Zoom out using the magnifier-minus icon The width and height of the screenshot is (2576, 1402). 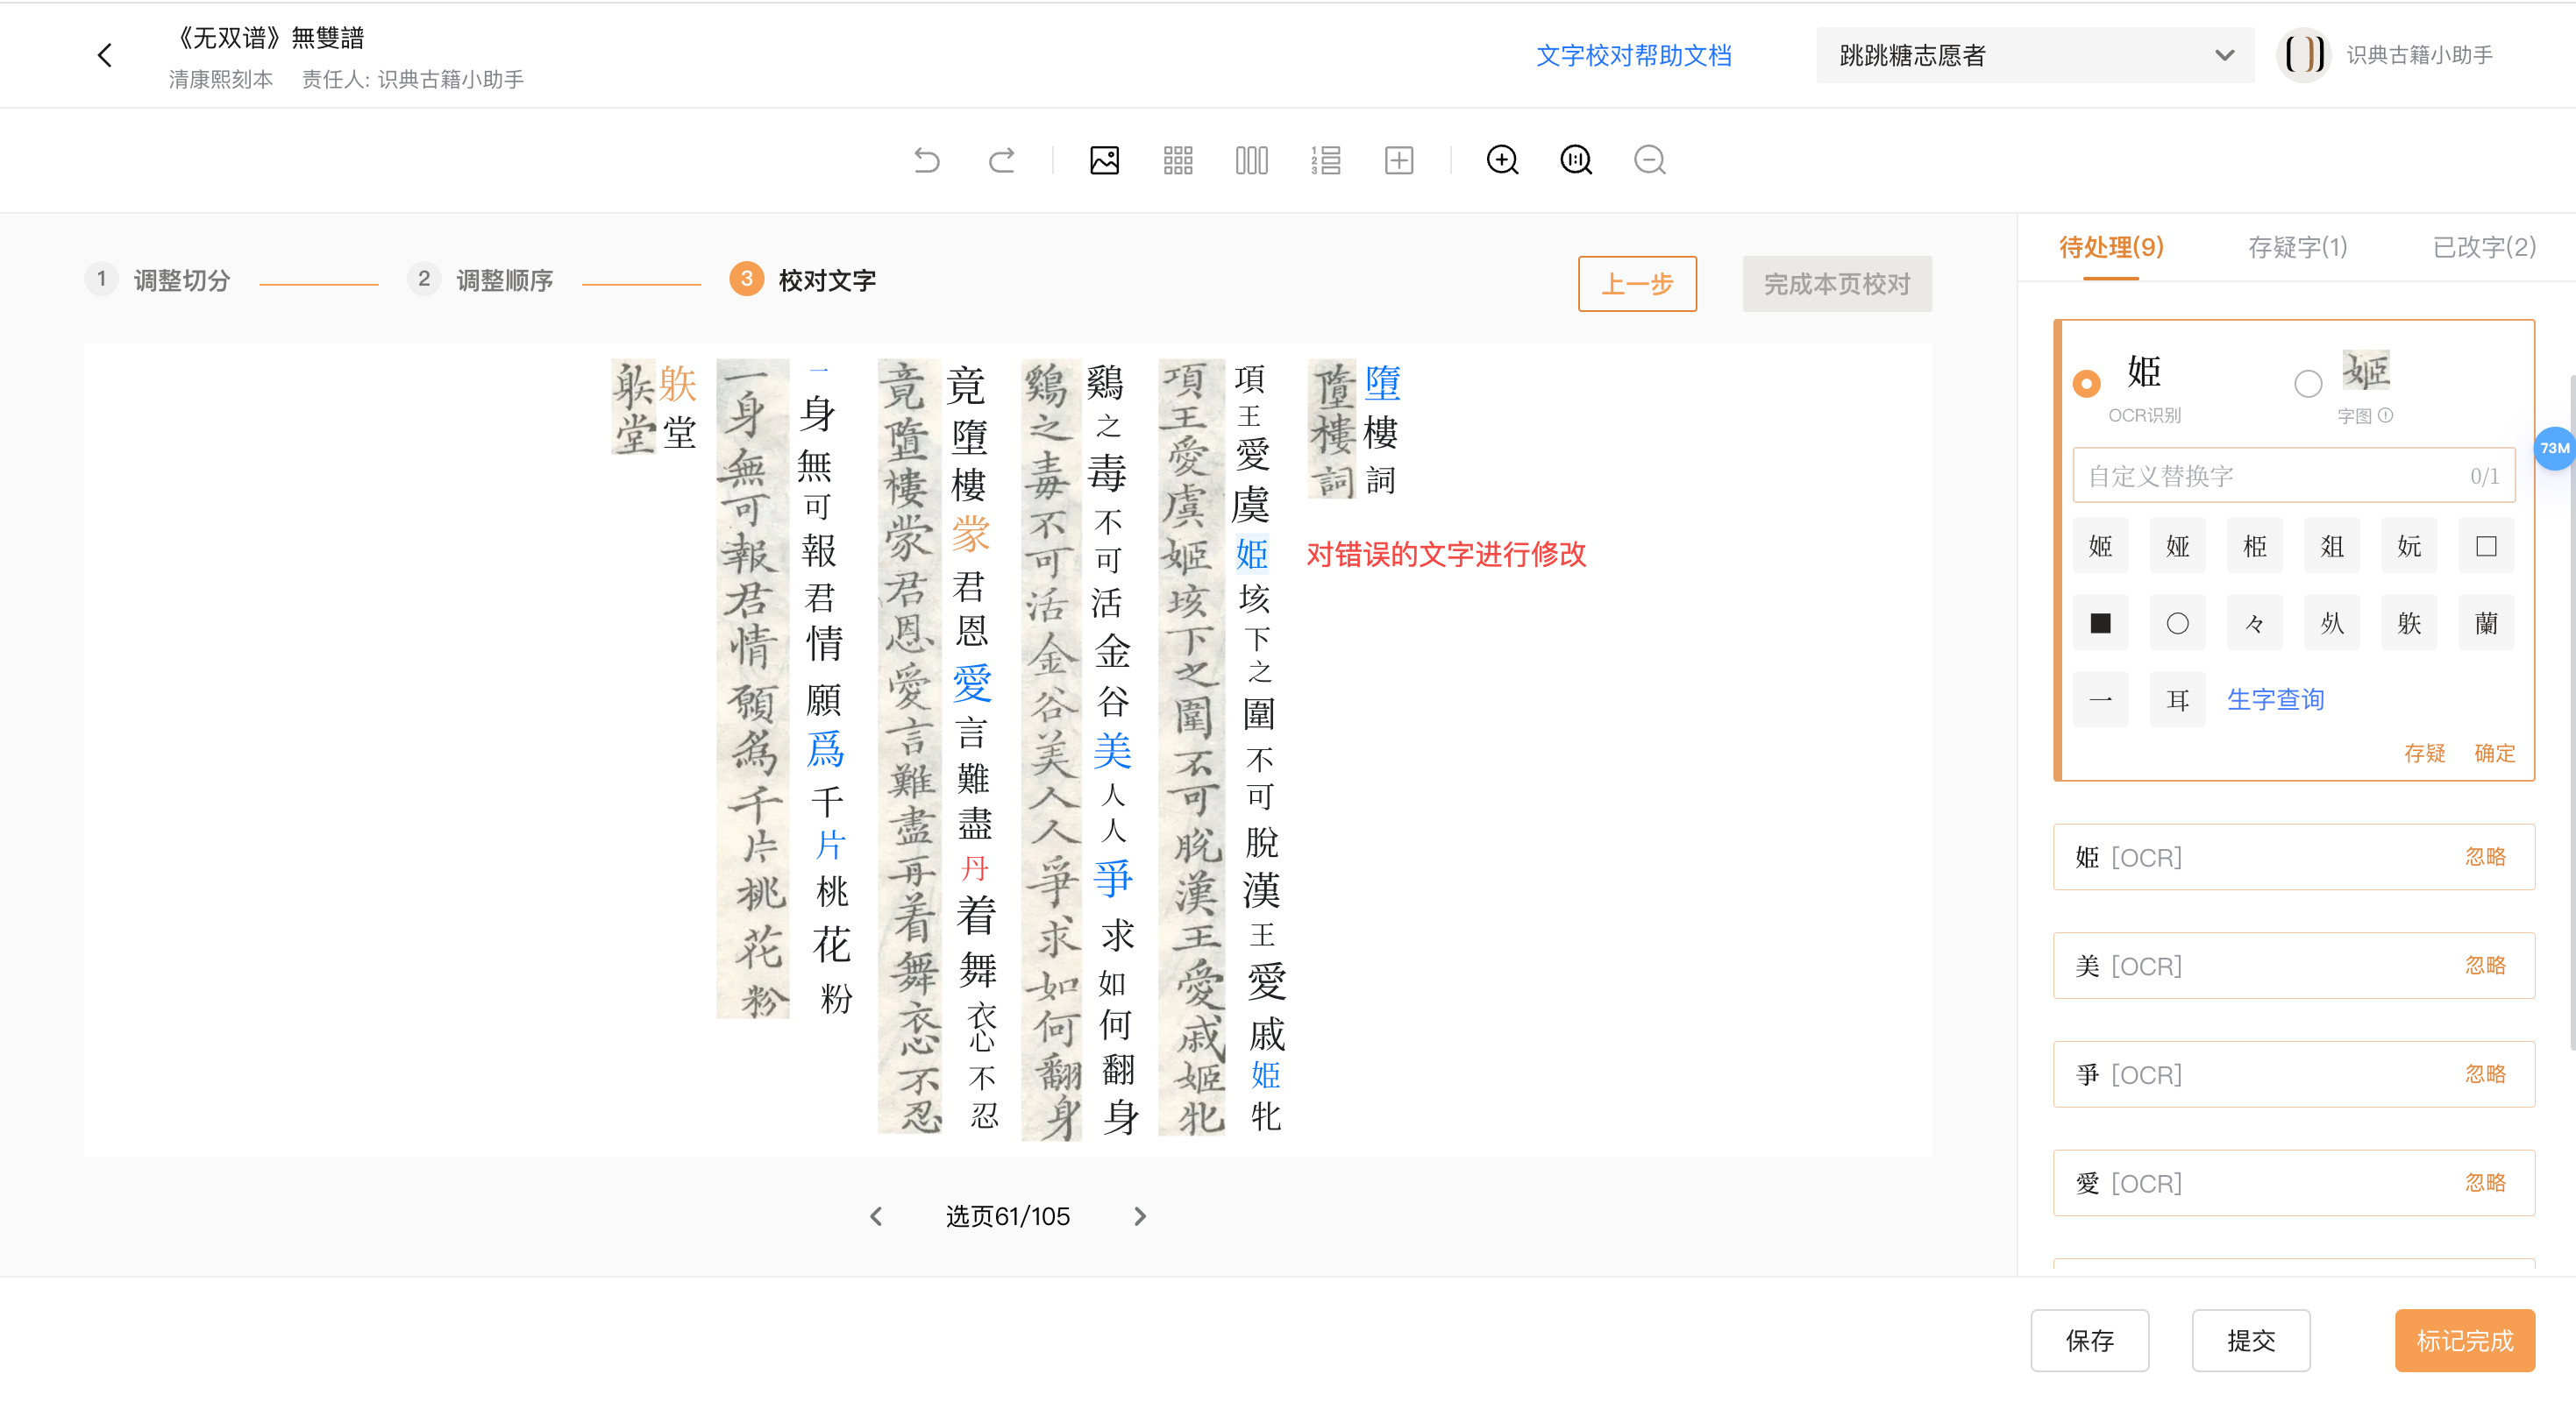(1649, 159)
